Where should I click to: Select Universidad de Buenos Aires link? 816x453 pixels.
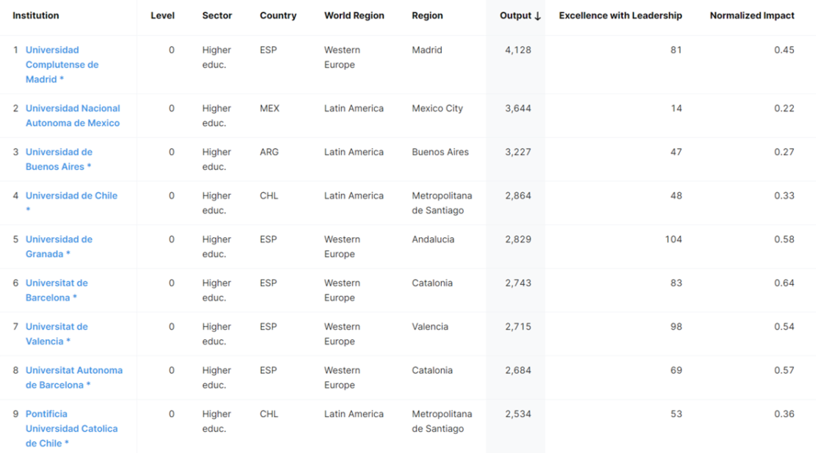click(x=59, y=159)
